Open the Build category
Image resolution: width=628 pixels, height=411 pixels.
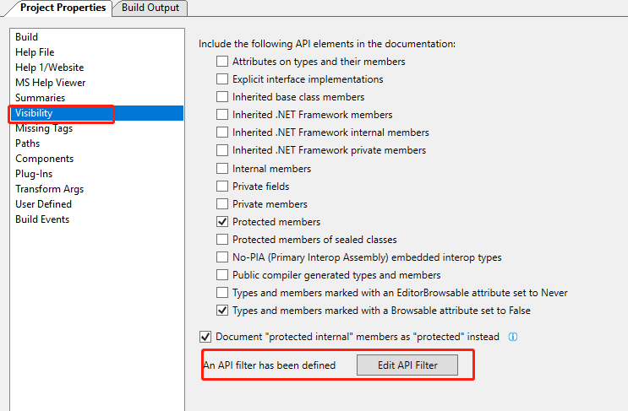coord(27,37)
